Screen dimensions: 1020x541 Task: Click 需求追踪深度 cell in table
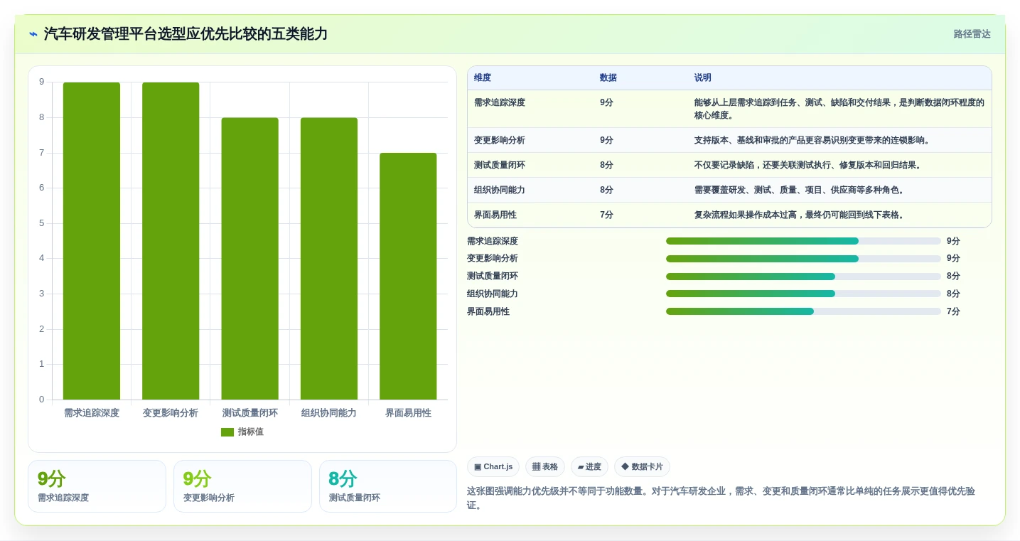(x=500, y=102)
